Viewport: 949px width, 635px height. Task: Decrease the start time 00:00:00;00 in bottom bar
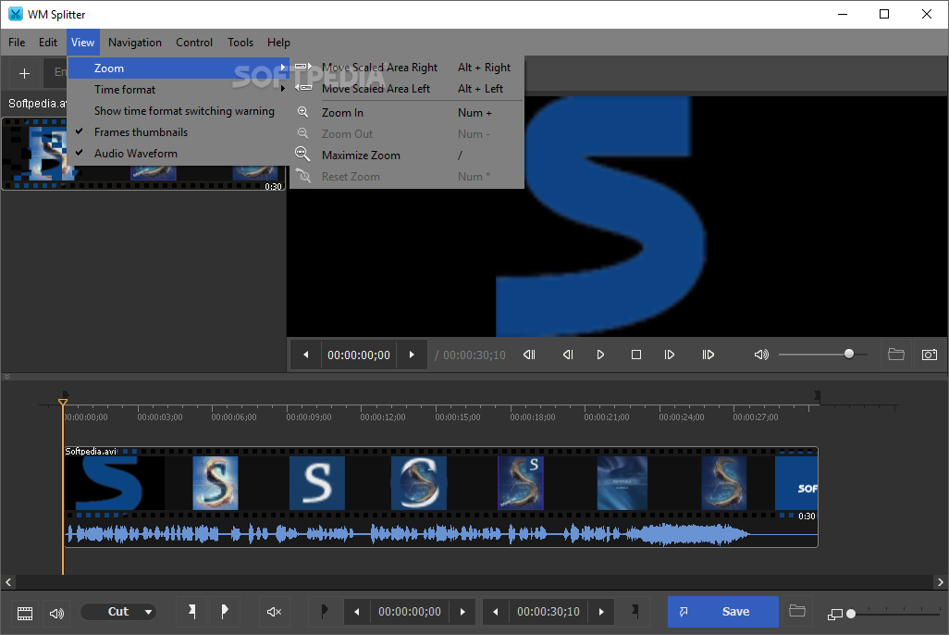[357, 612]
